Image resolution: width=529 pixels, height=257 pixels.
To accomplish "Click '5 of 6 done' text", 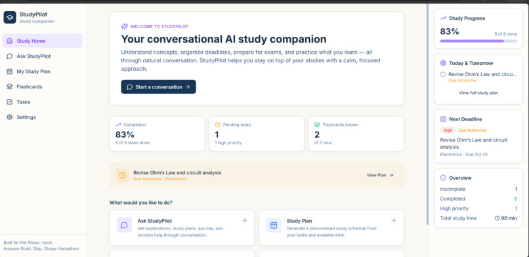I will (506, 34).
